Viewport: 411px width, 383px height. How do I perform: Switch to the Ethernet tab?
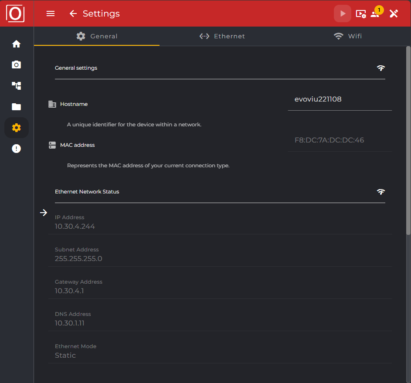(x=222, y=36)
